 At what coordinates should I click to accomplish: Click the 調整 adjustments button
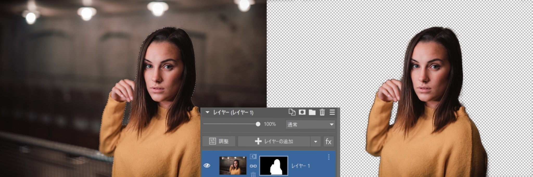219,141
